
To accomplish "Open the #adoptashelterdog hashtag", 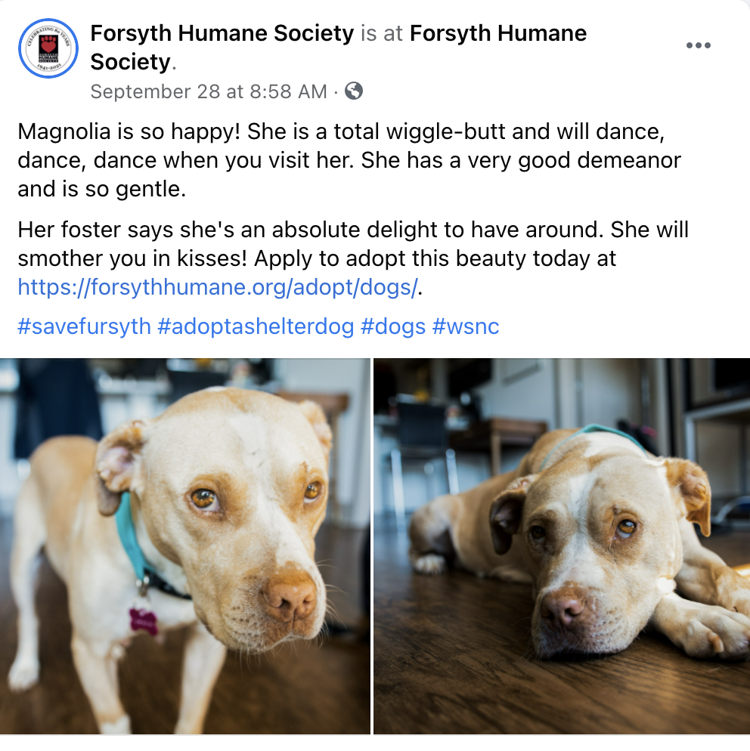I will [256, 326].
